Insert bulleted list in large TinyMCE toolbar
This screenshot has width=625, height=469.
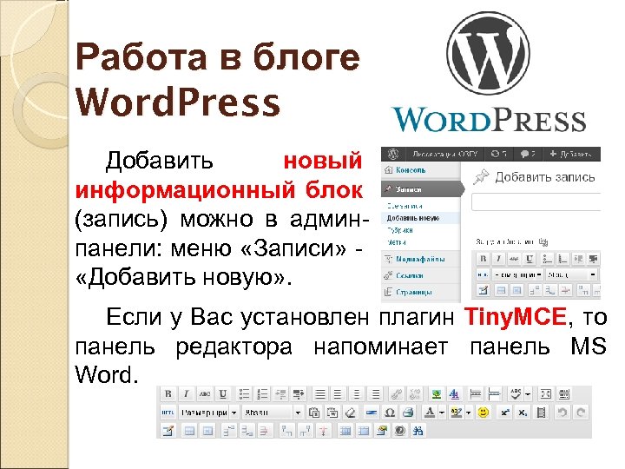coord(244,394)
